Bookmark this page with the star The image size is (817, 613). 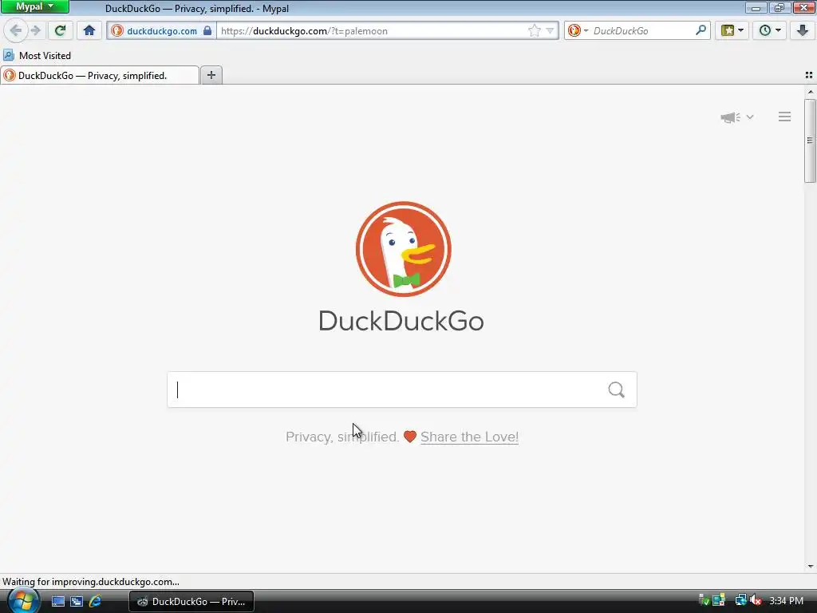pyautogui.click(x=534, y=31)
